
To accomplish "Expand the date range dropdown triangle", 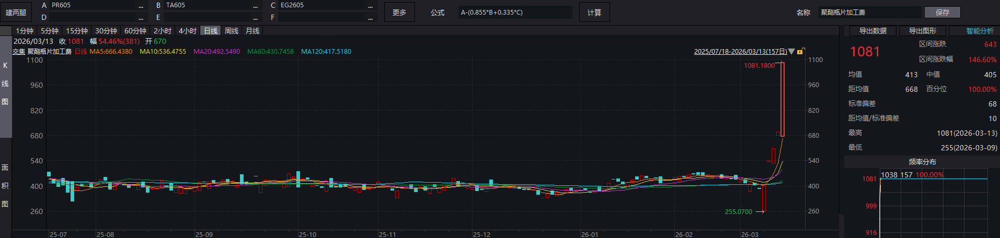I will [x=791, y=51].
